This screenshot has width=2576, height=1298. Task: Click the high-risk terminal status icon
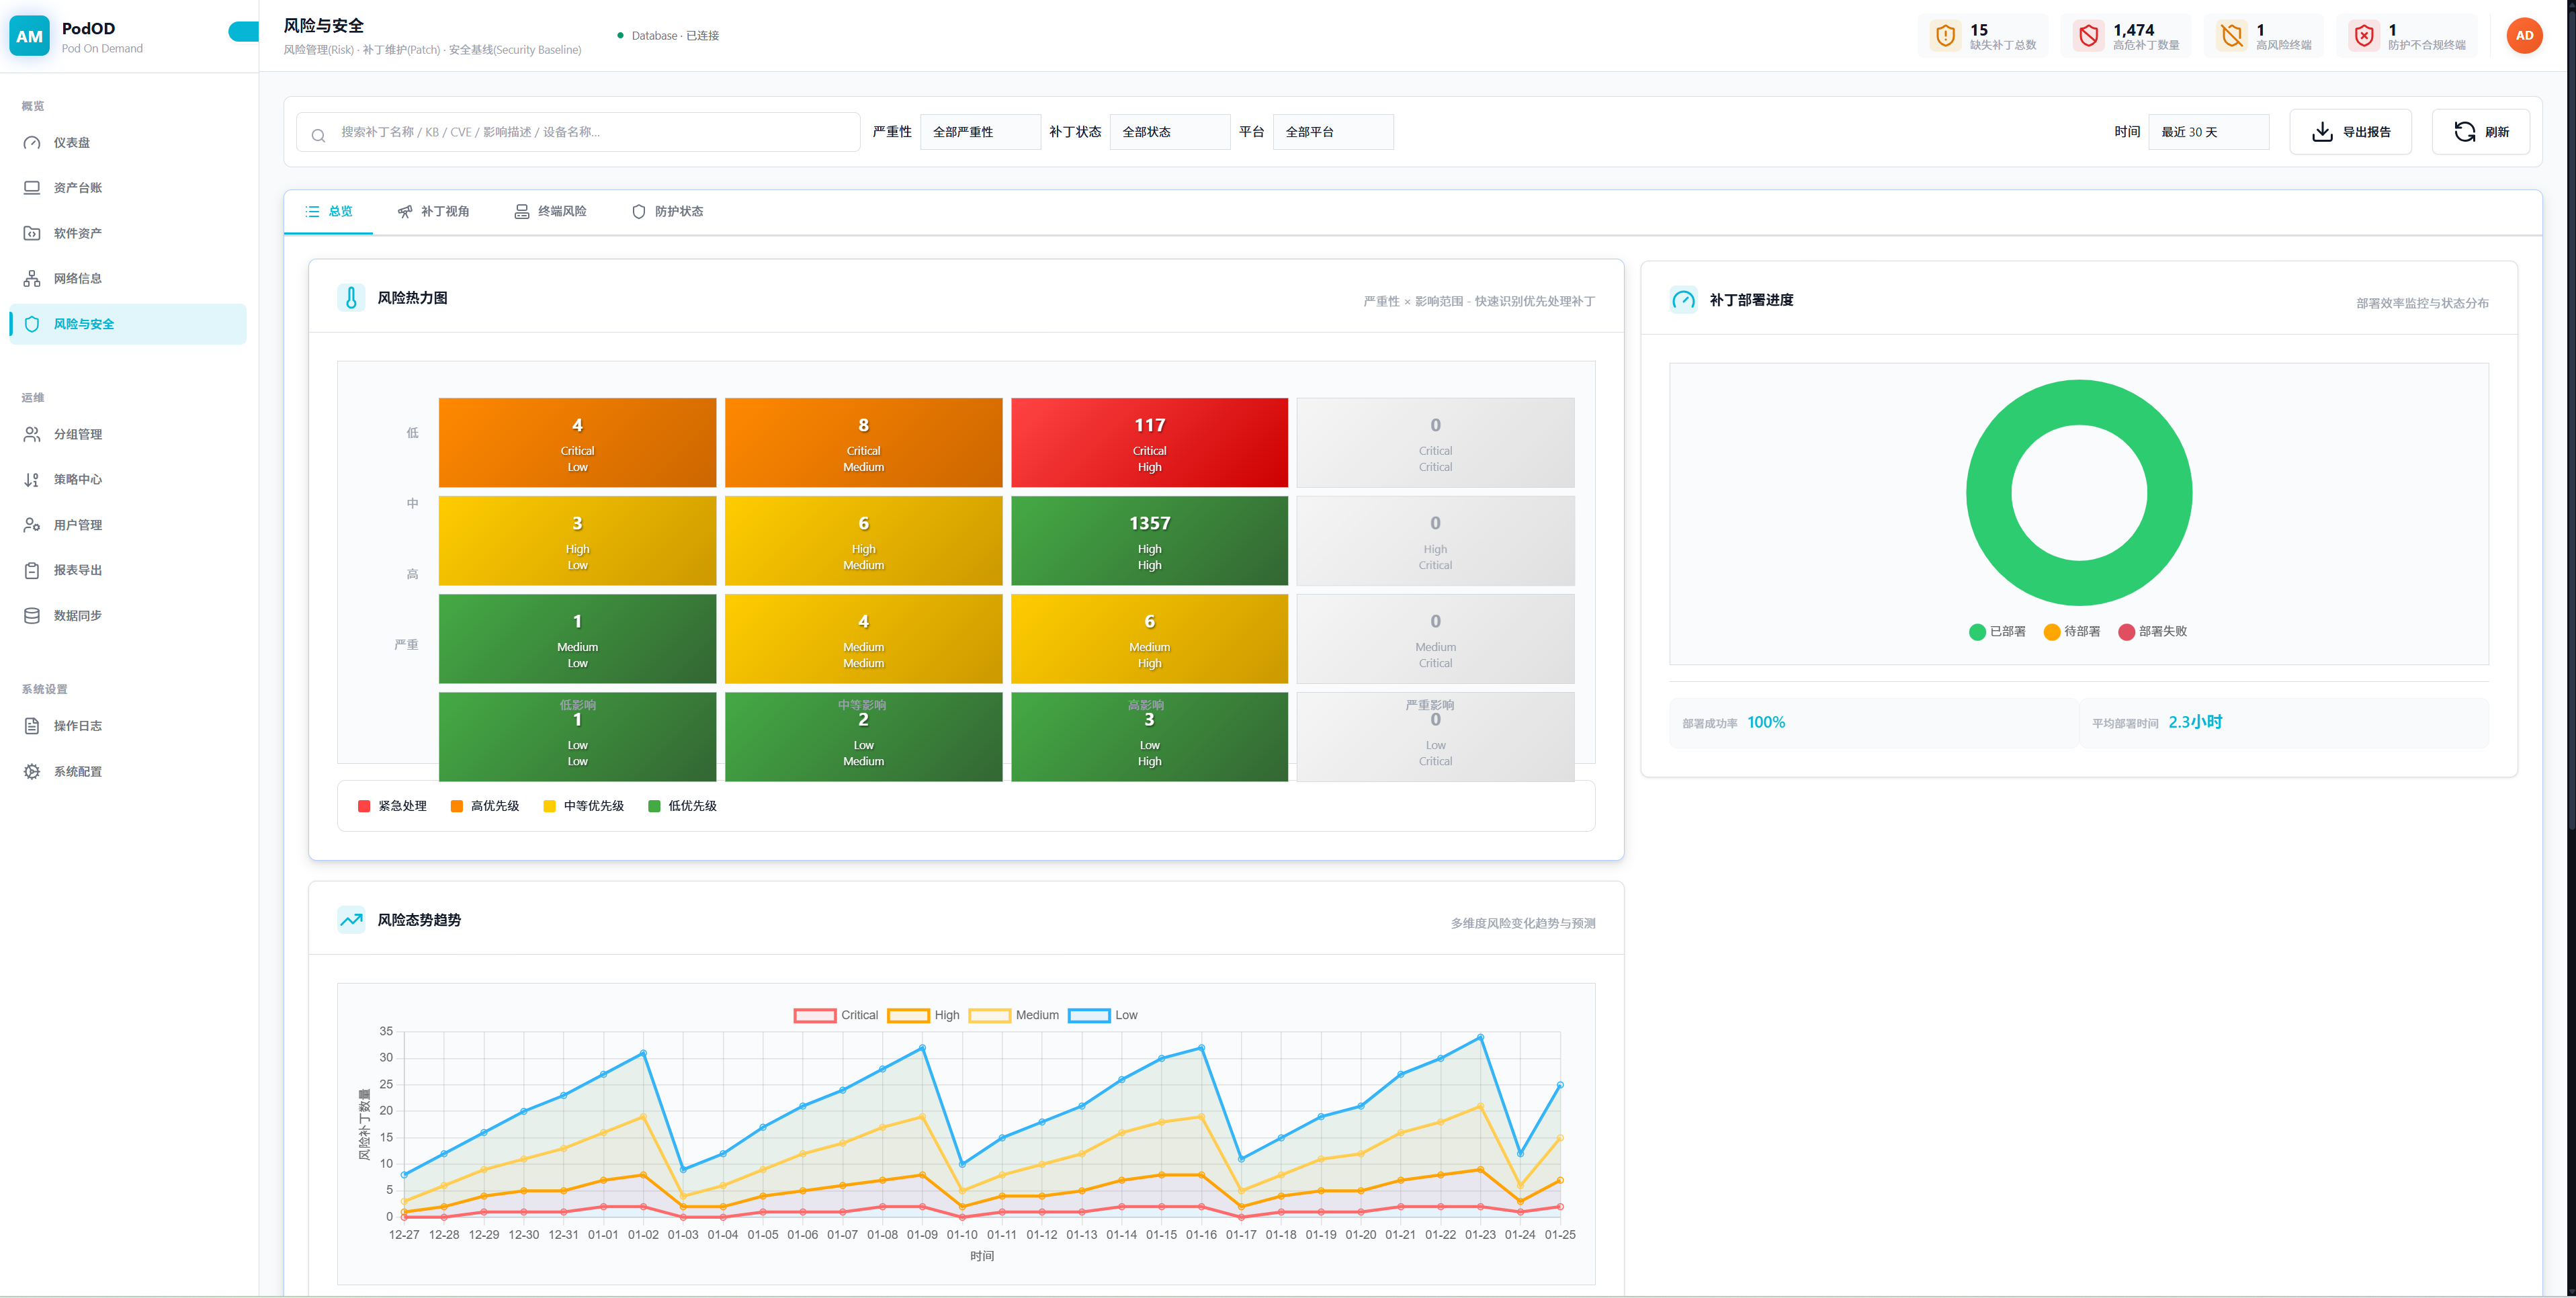[x=2231, y=36]
